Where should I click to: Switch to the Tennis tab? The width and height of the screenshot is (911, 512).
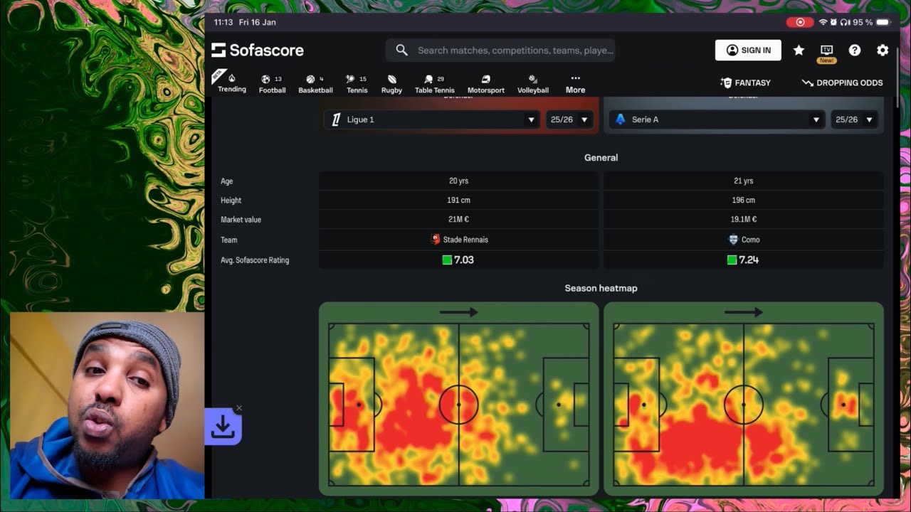pos(357,84)
